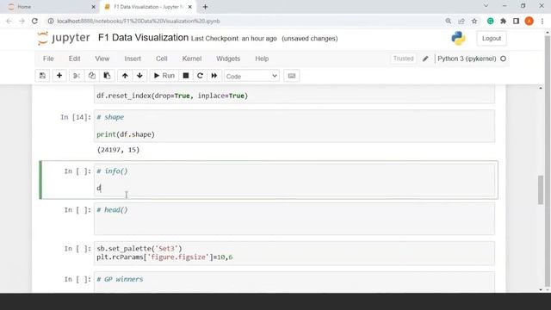The width and height of the screenshot is (551, 310).
Task: Open the orange profile avatar
Action: tap(529, 21)
